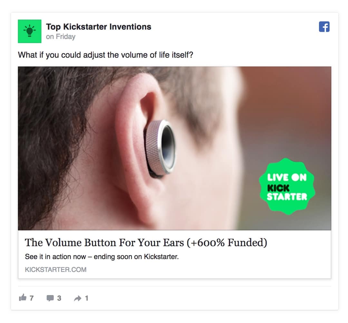This screenshot has height=323, width=348.
Task: Click the post text about volume of life
Action: [106, 55]
